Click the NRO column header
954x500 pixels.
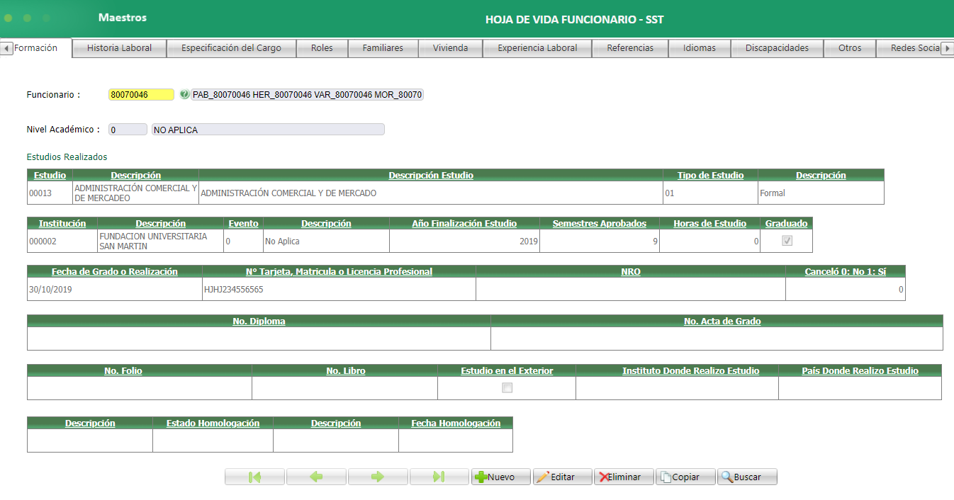point(631,271)
